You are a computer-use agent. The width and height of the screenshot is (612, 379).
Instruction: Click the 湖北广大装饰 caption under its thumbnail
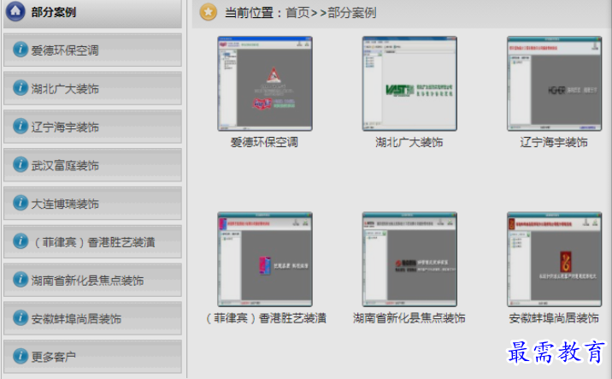coord(409,142)
